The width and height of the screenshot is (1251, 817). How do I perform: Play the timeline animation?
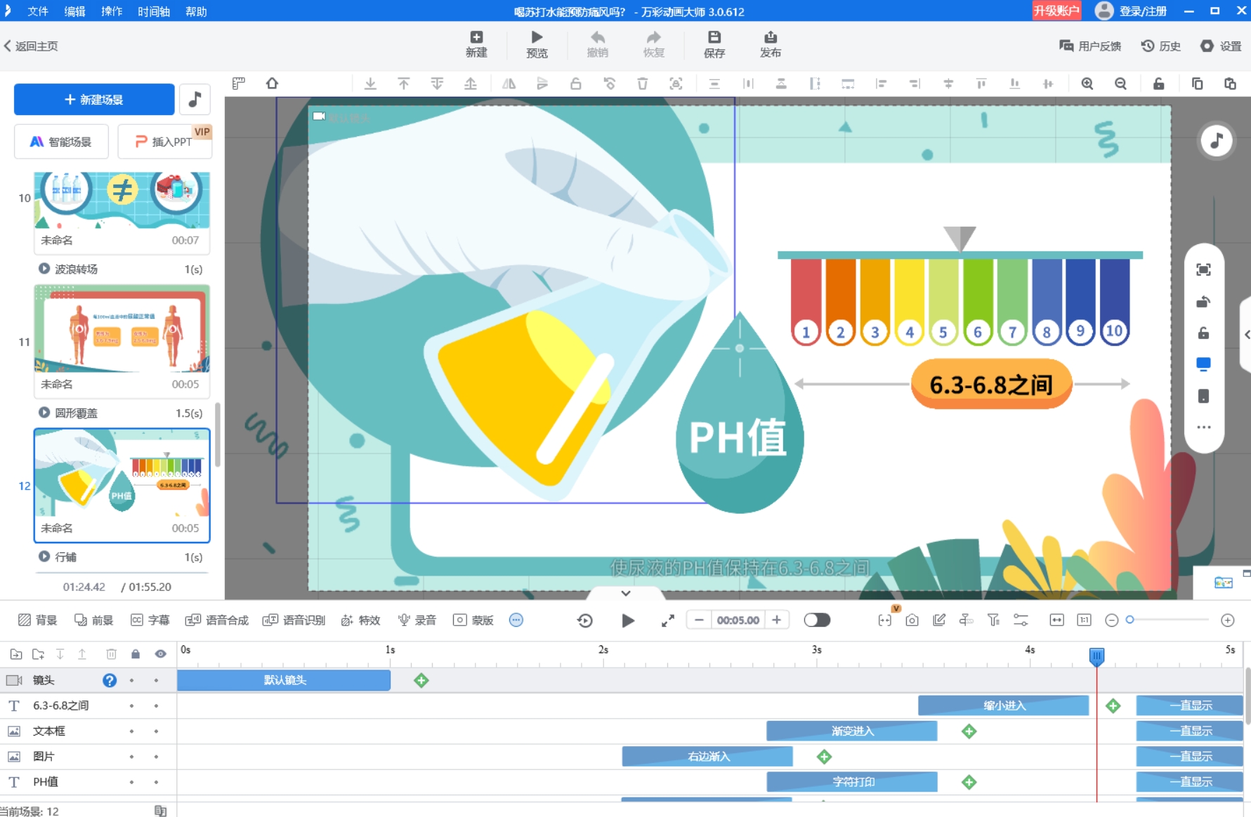tap(628, 620)
